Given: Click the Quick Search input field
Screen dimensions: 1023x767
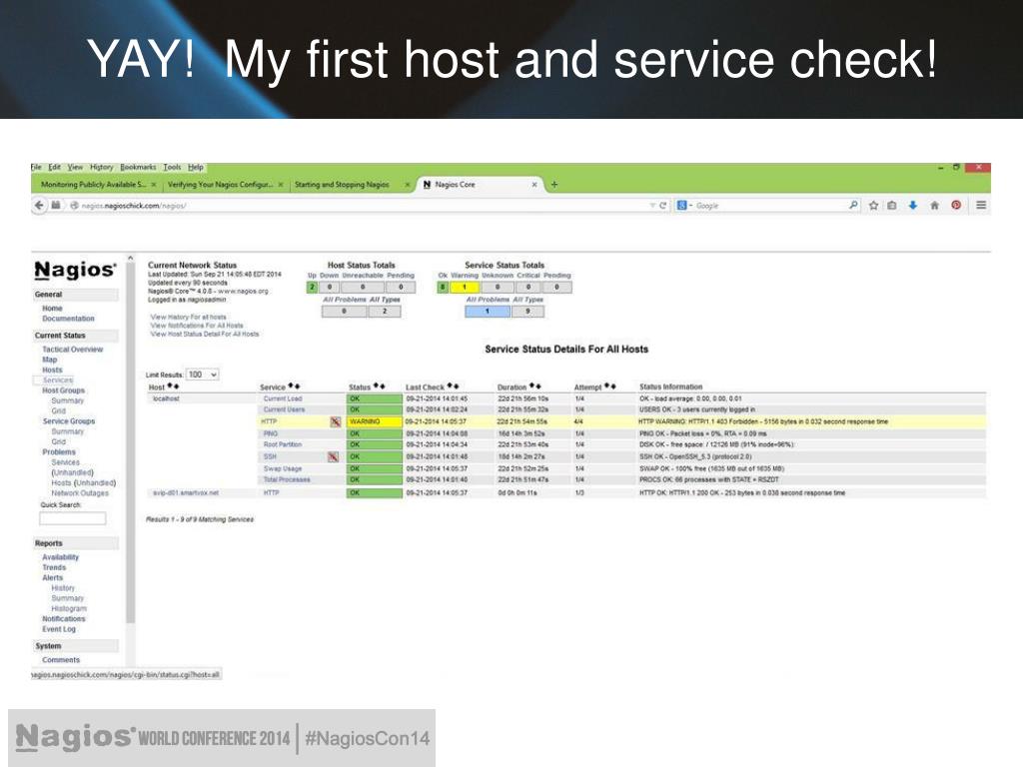Looking at the screenshot, I should click(x=72, y=518).
